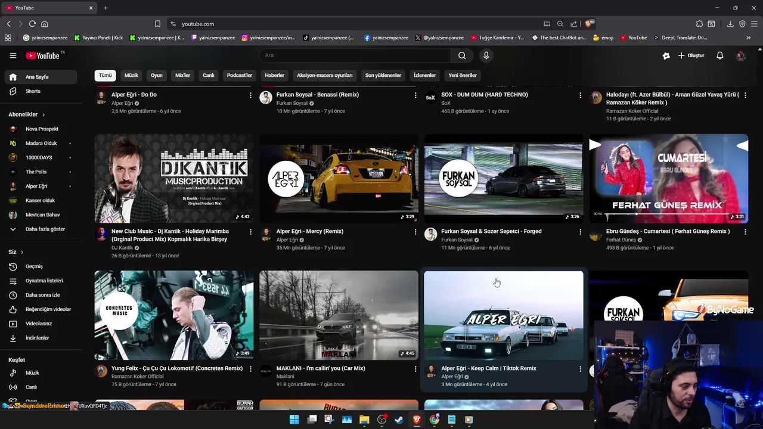Start voice search with microphone icon
This screenshot has width=763, height=429.
point(486,55)
